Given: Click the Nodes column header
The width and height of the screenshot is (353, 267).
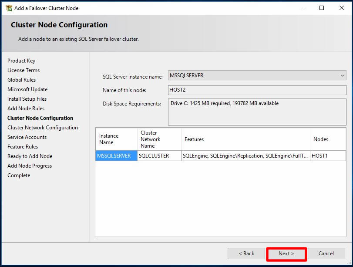Looking at the screenshot, I should 327,139.
